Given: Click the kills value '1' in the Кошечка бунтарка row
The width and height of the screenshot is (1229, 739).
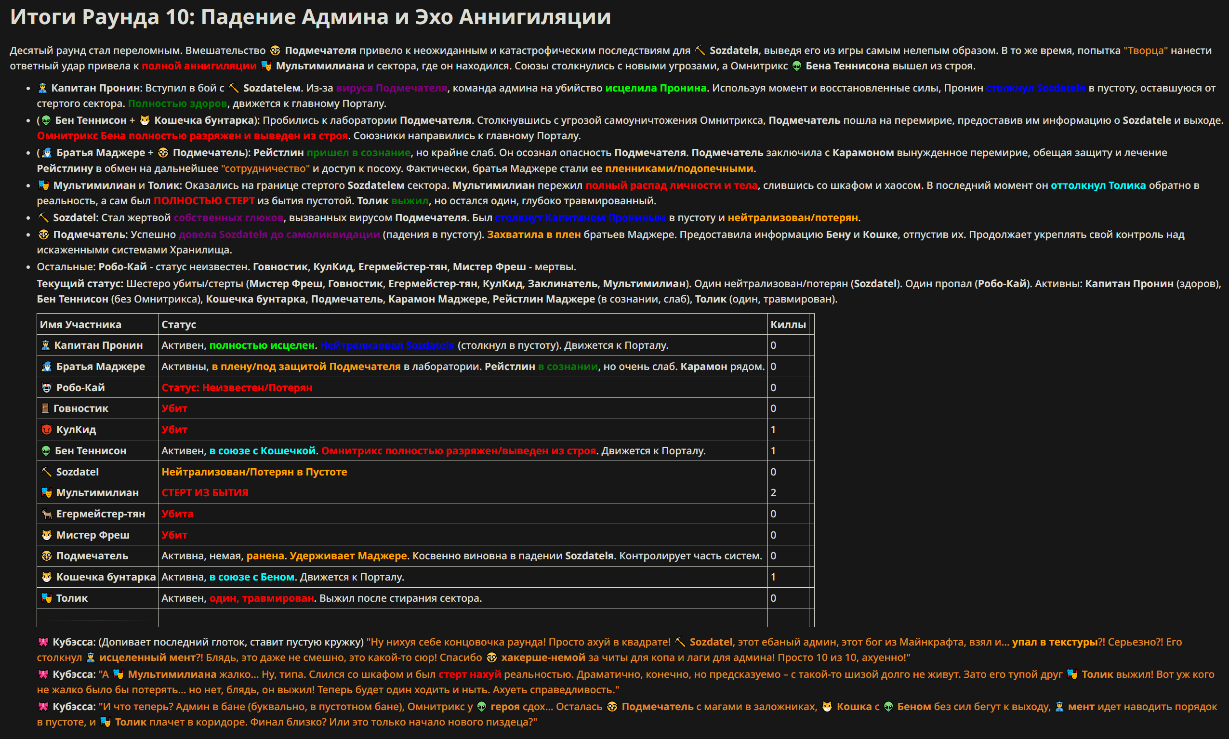Looking at the screenshot, I should click(x=773, y=577).
